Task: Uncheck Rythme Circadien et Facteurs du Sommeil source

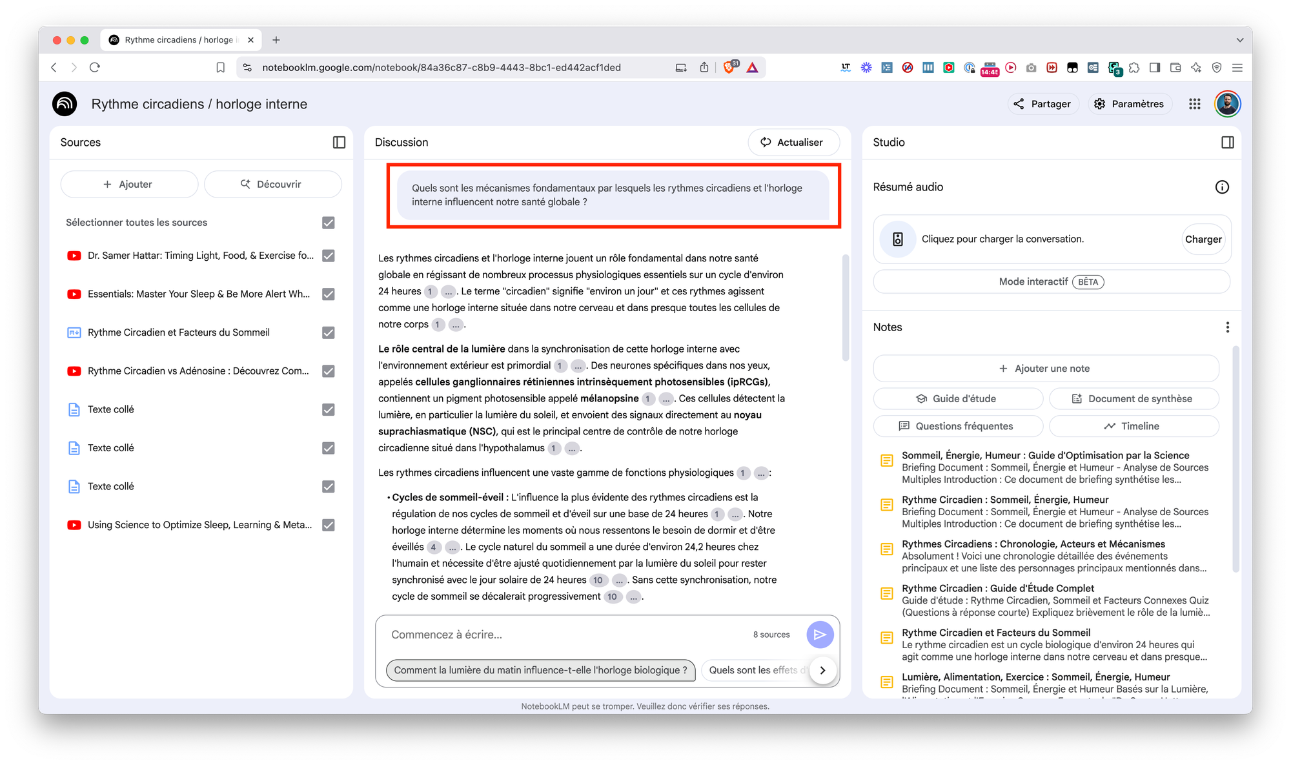Action: click(329, 332)
